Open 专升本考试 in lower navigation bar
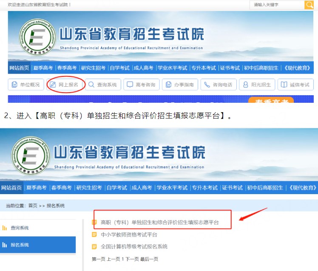This screenshot has width=318, height=271. pos(205,188)
